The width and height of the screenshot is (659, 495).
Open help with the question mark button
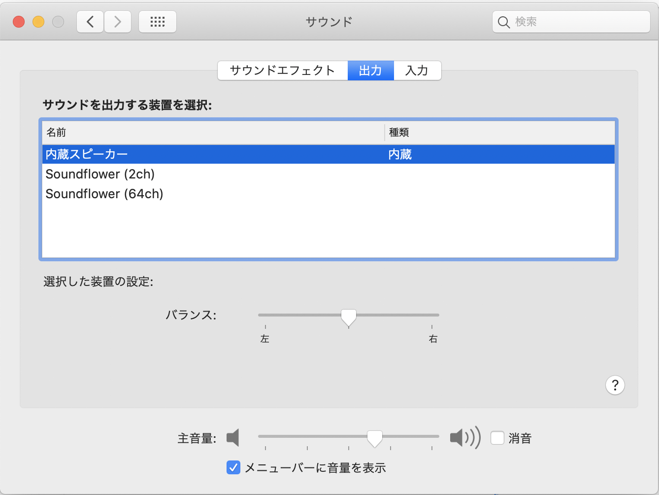click(x=615, y=385)
